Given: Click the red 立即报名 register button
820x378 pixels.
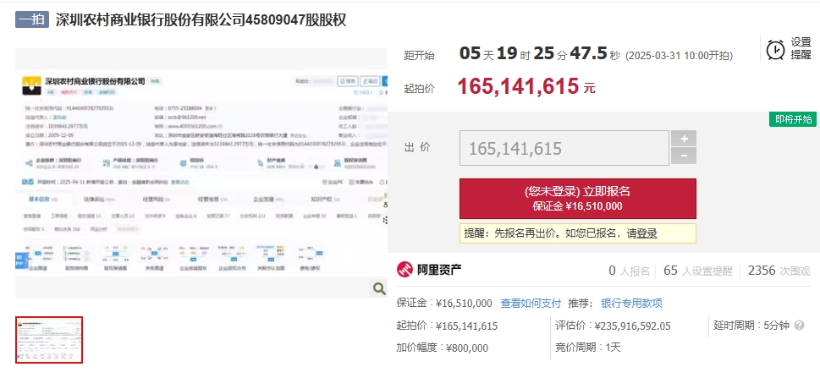Looking at the screenshot, I should 578,199.
